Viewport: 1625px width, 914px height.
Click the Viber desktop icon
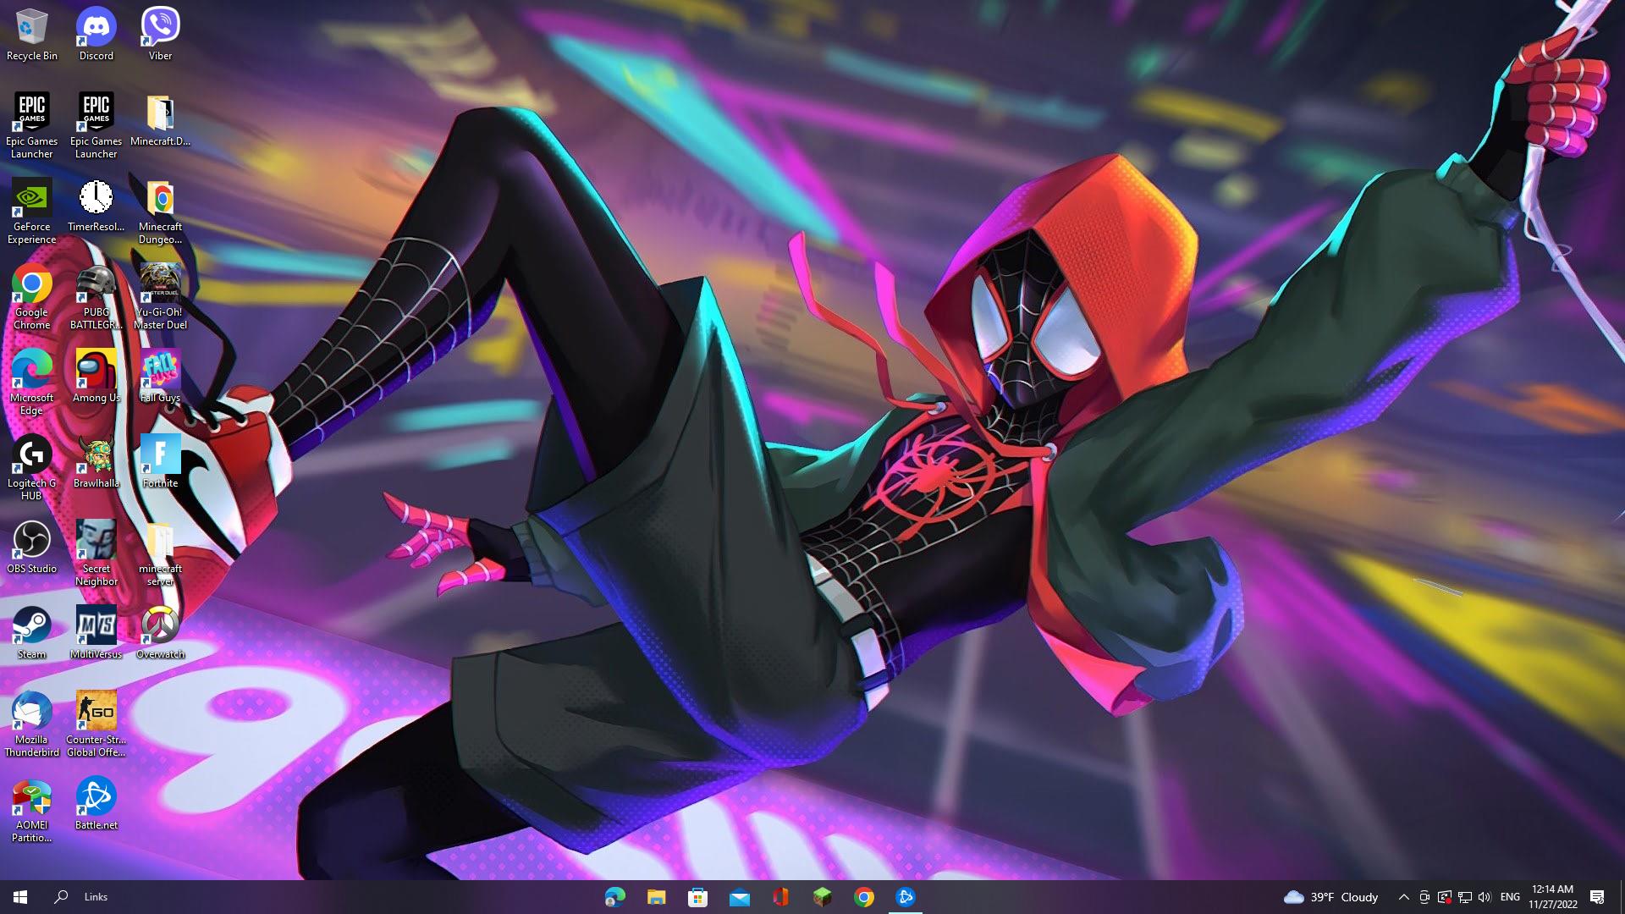tap(160, 30)
